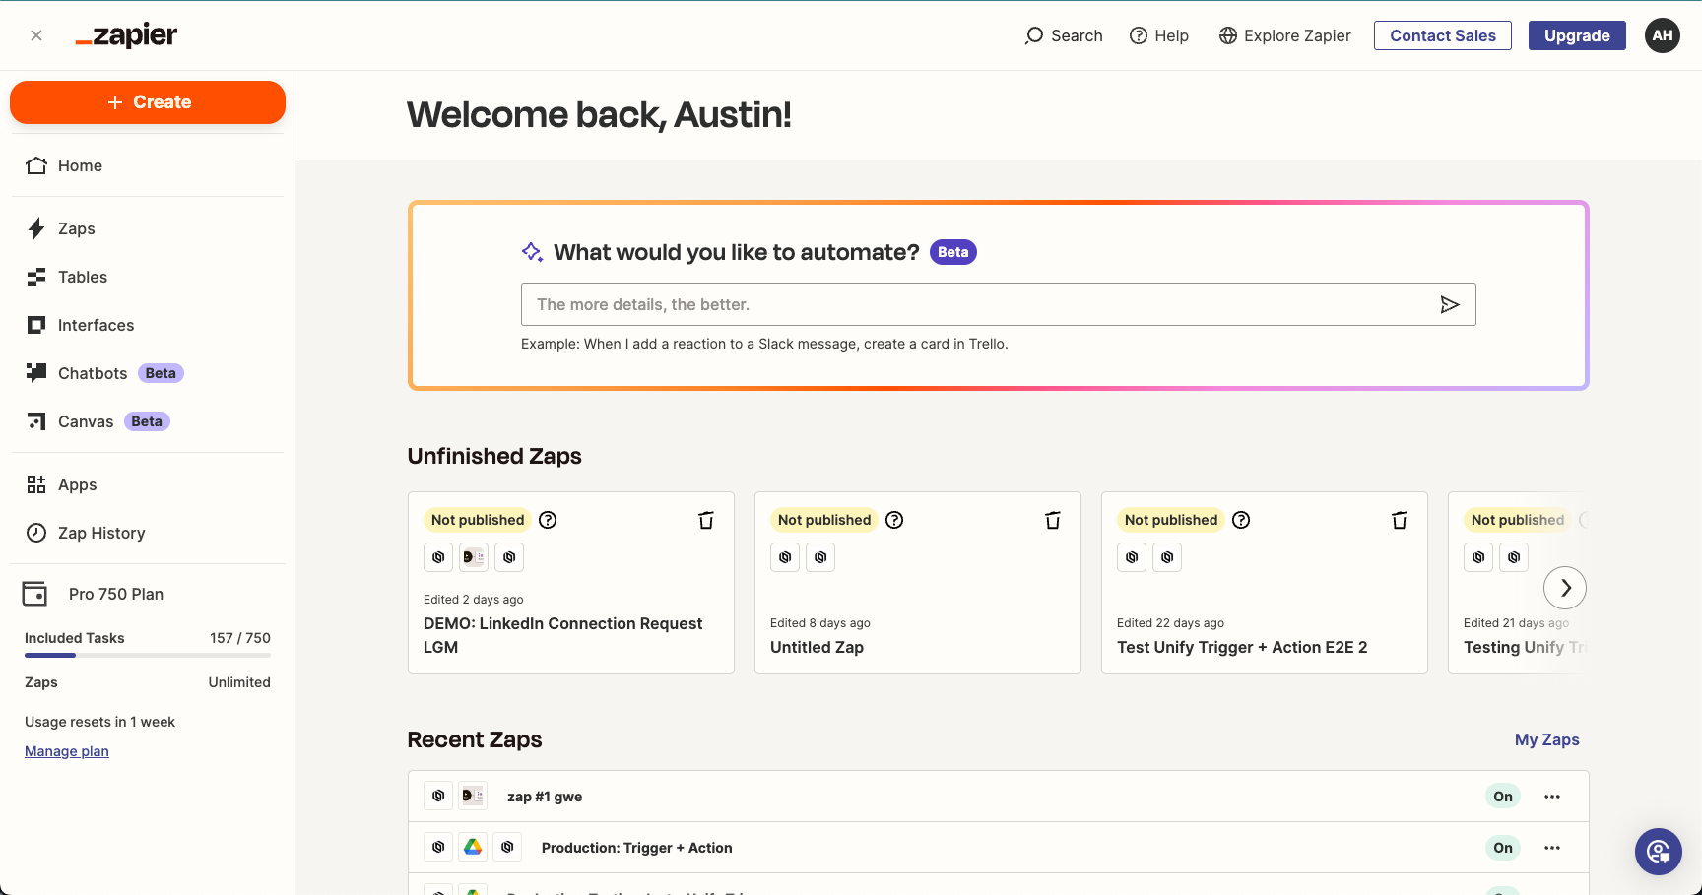Go to Home in the sidebar
The width and height of the screenshot is (1702, 895).
pos(80,165)
